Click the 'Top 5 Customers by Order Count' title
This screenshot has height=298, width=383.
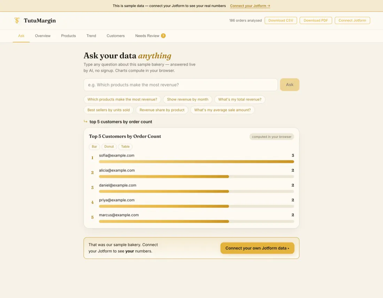pos(125,136)
